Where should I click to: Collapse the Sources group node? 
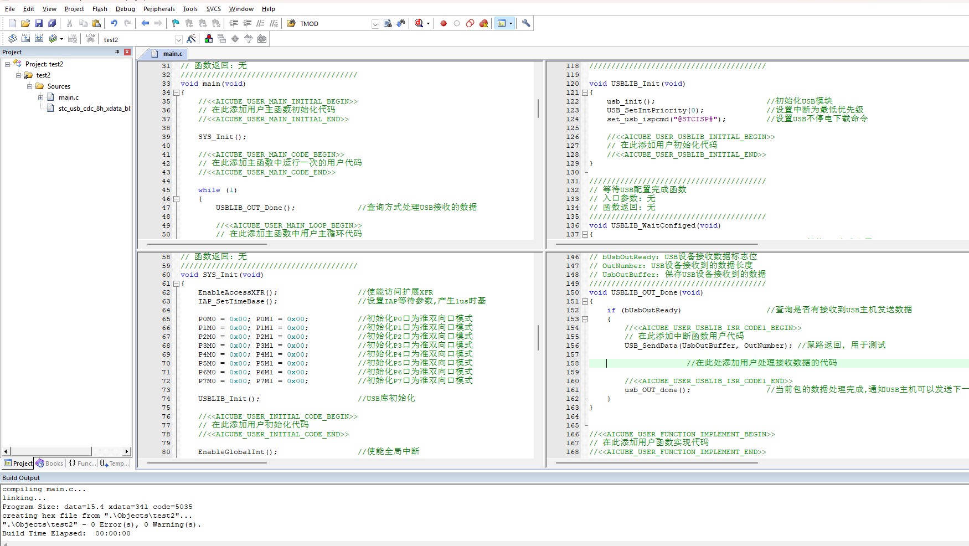tap(30, 86)
